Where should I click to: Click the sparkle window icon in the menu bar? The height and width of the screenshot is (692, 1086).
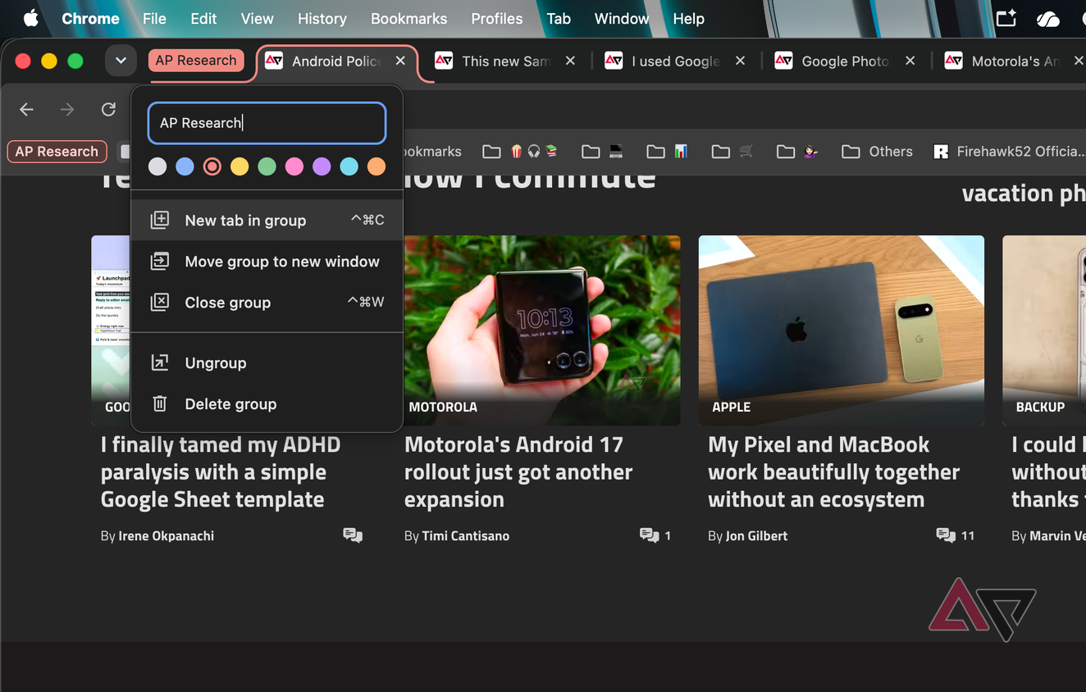1006,19
